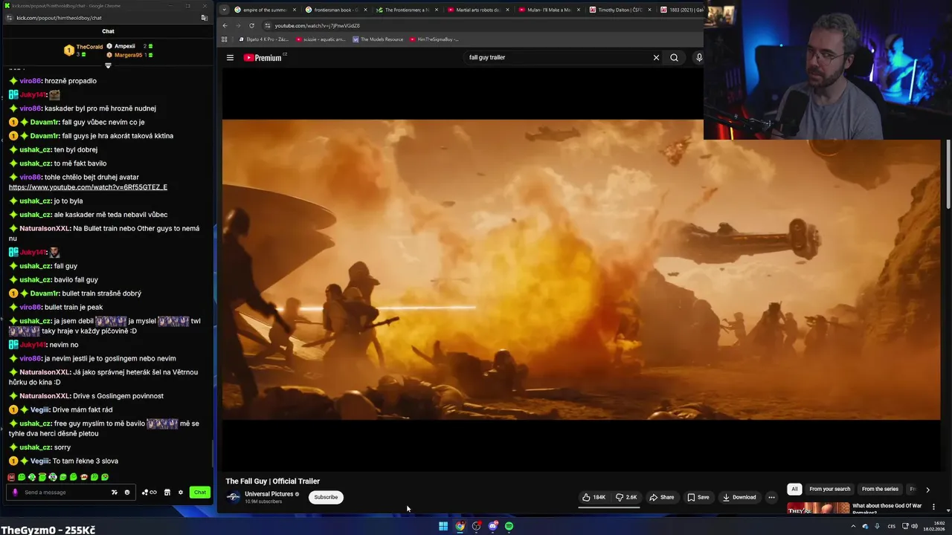Dislike the Fall Guy trailer video
This screenshot has height=535, width=952.
(626, 497)
